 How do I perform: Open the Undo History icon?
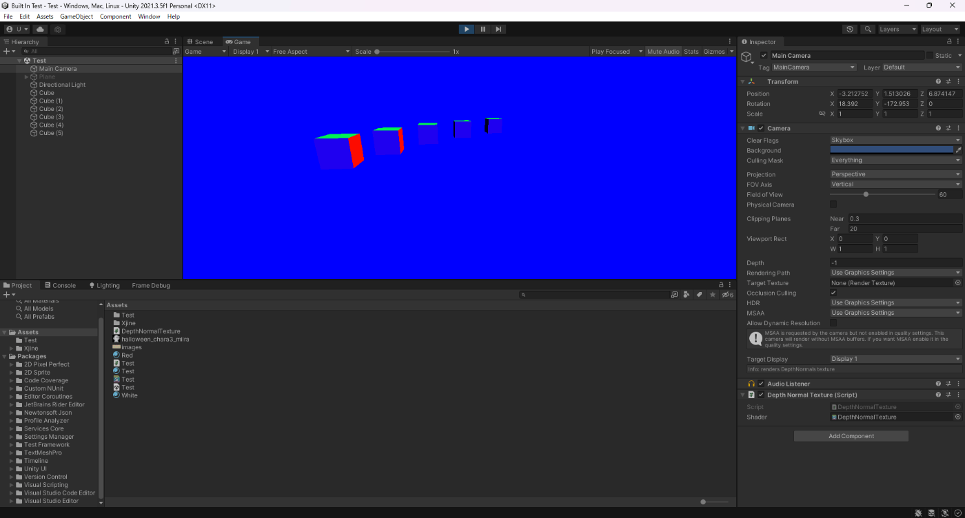(x=850, y=30)
